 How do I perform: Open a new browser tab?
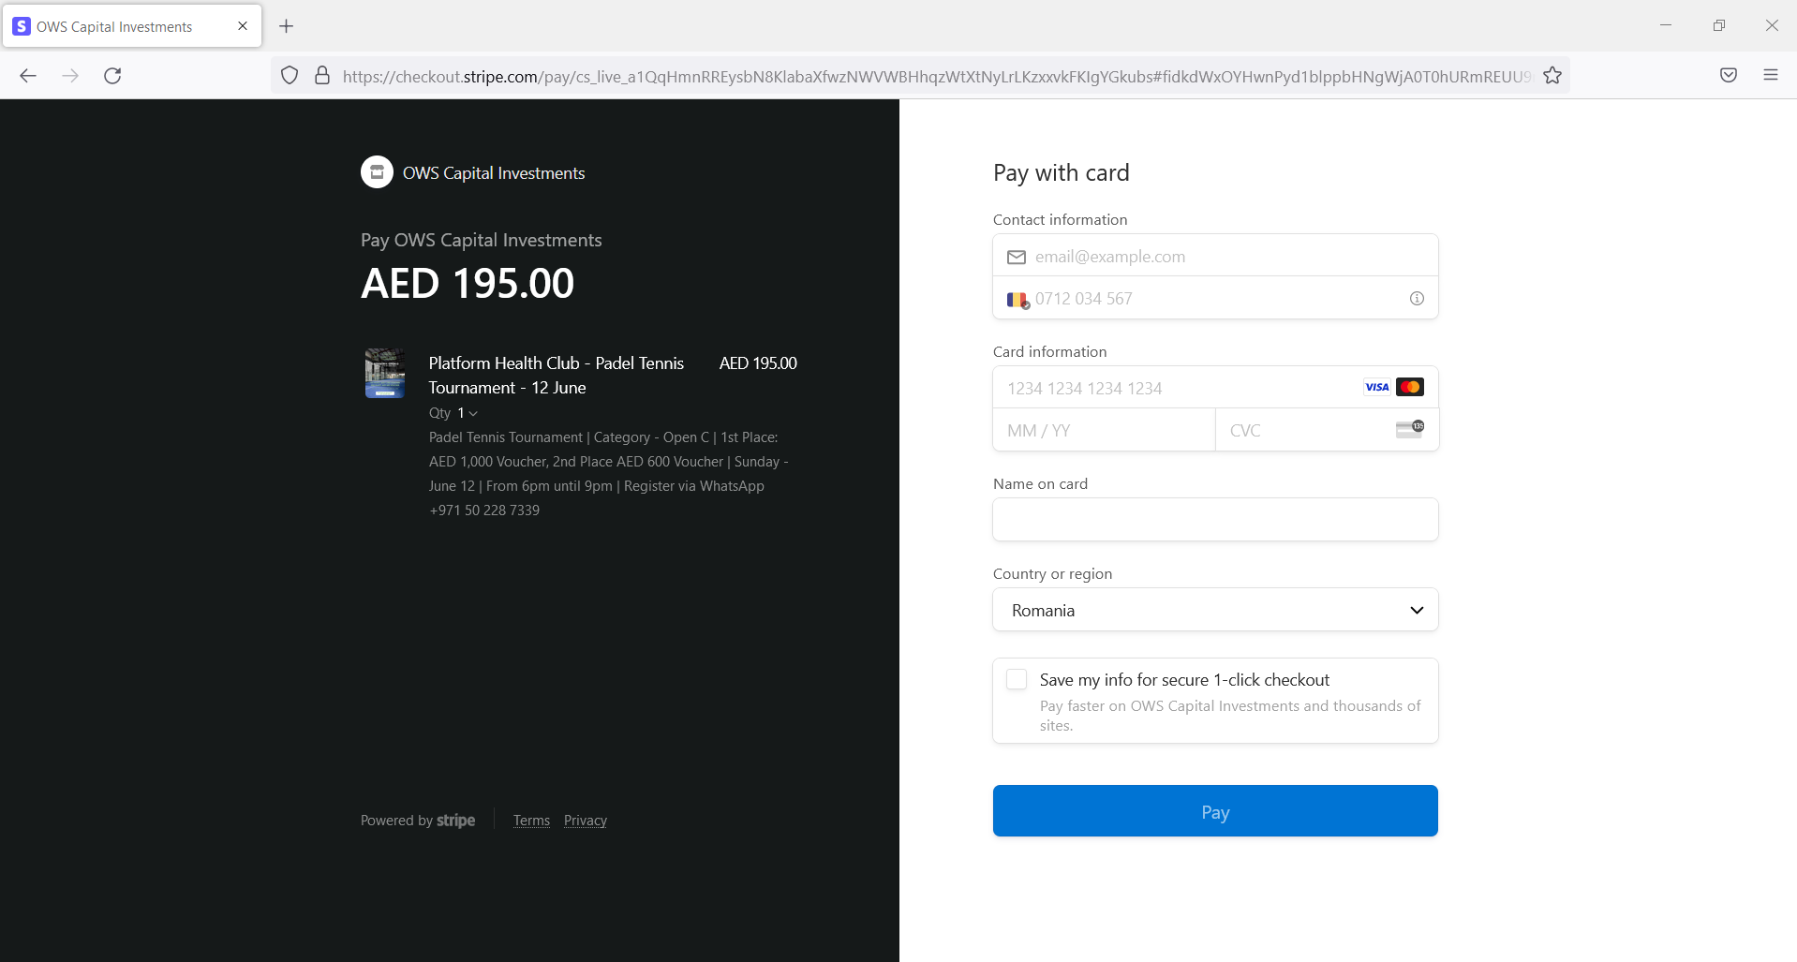287,25
